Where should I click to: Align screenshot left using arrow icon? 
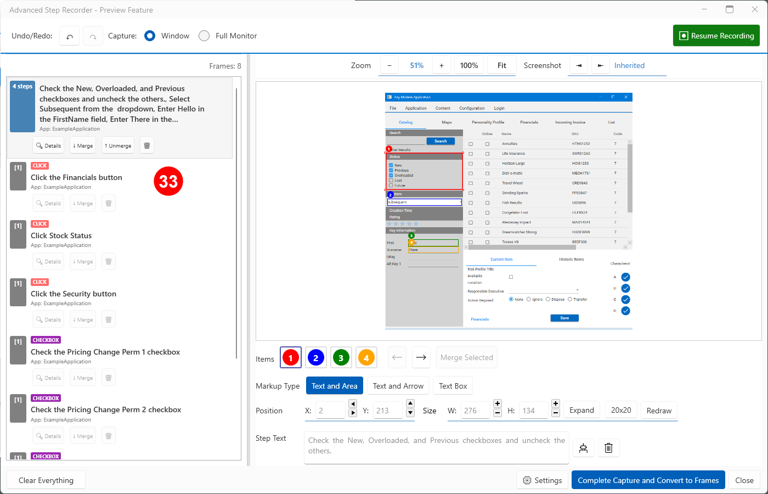coord(578,65)
